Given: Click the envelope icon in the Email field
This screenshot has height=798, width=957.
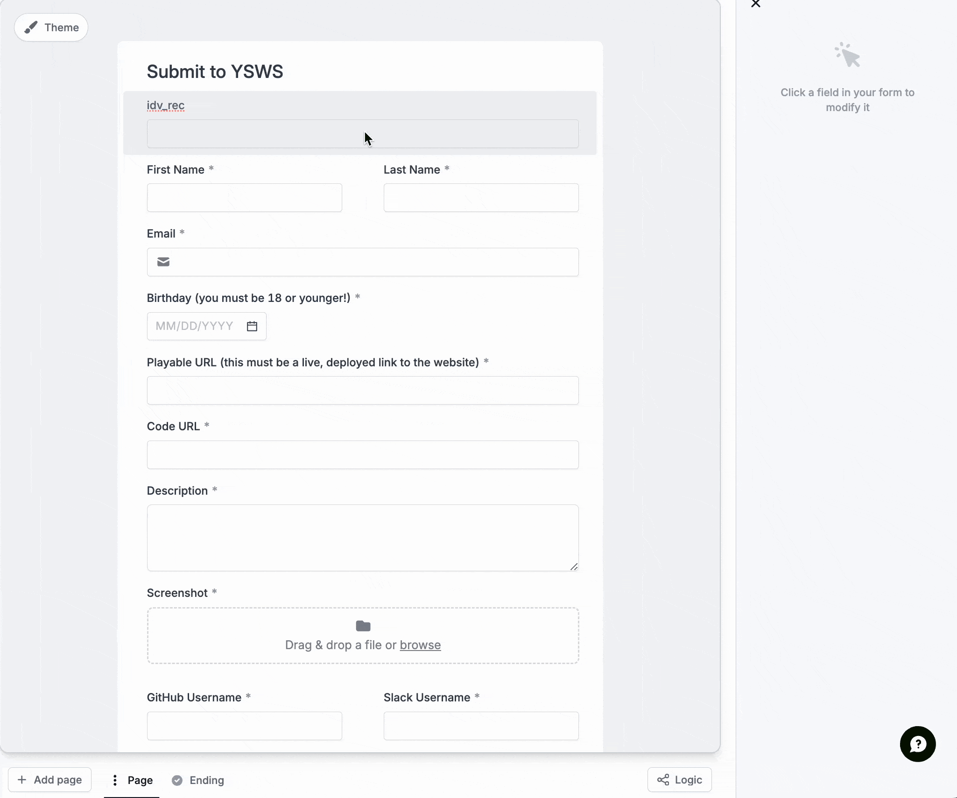Looking at the screenshot, I should pos(162,262).
